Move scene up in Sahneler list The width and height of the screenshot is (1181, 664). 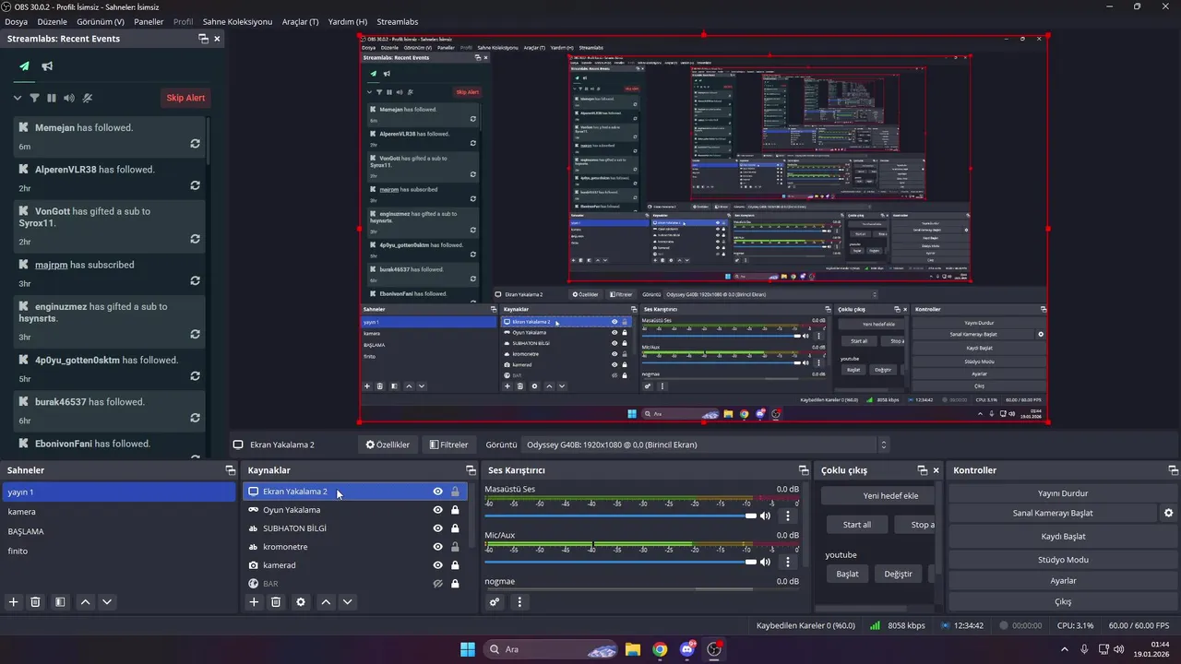point(85,602)
